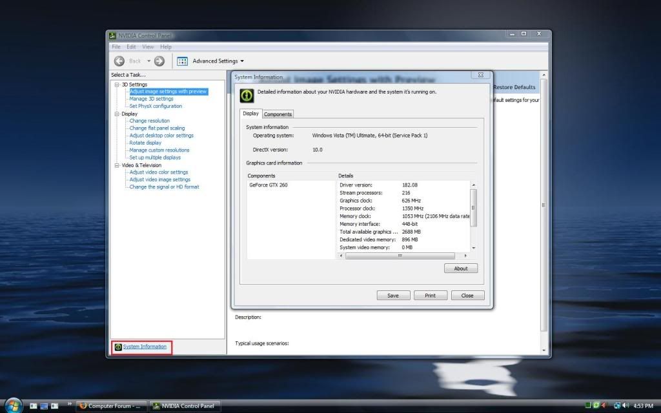Image resolution: width=661 pixels, height=413 pixels.
Task: Collapse the Display tree node
Action: click(x=117, y=114)
